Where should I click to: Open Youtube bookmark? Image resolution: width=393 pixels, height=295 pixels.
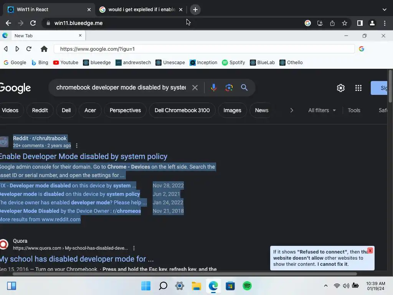(x=66, y=63)
